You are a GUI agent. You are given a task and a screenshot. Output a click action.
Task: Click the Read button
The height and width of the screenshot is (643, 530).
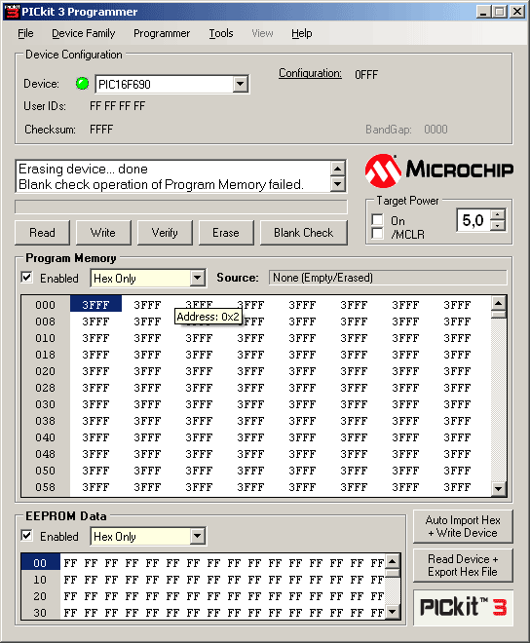click(42, 233)
